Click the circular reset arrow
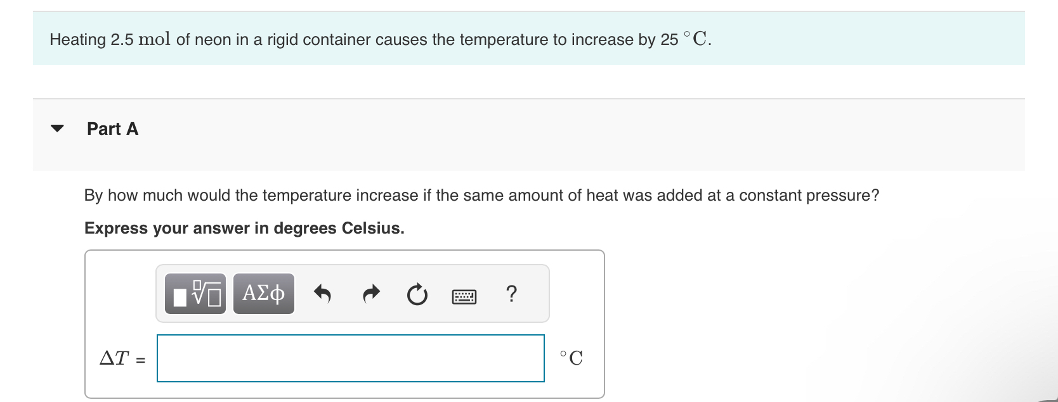The height and width of the screenshot is (402, 1058). (x=417, y=293)
